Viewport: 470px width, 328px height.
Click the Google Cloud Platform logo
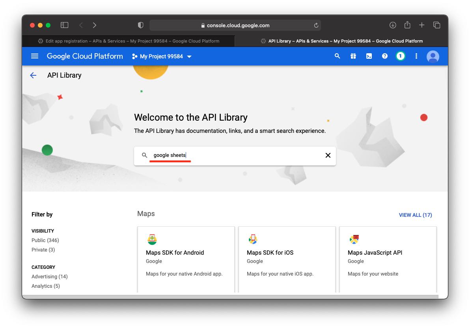pyautogui.click(x=85, y=56)
